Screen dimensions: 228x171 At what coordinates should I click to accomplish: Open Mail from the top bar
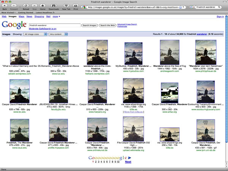48,17
